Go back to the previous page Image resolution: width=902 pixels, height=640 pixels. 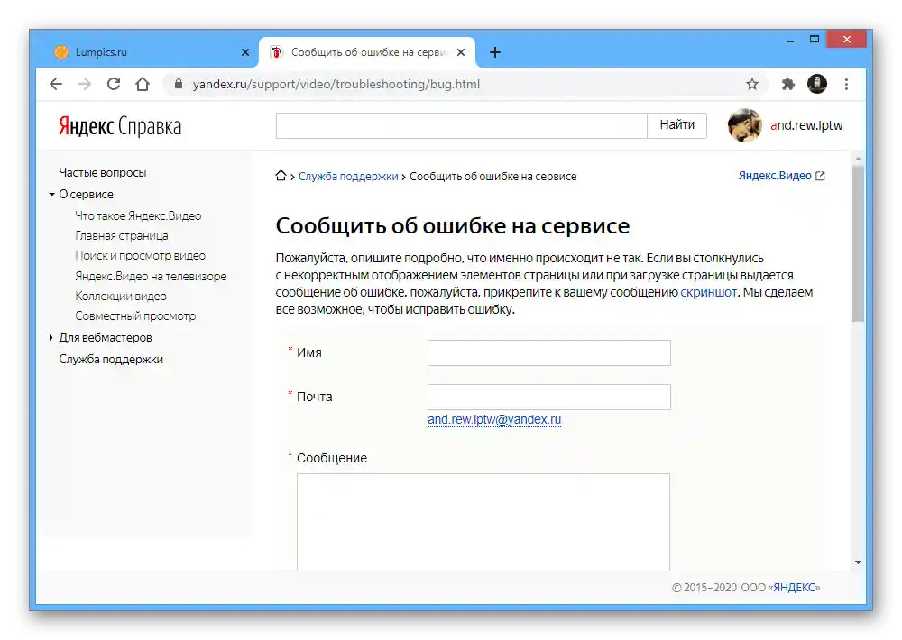56,84
